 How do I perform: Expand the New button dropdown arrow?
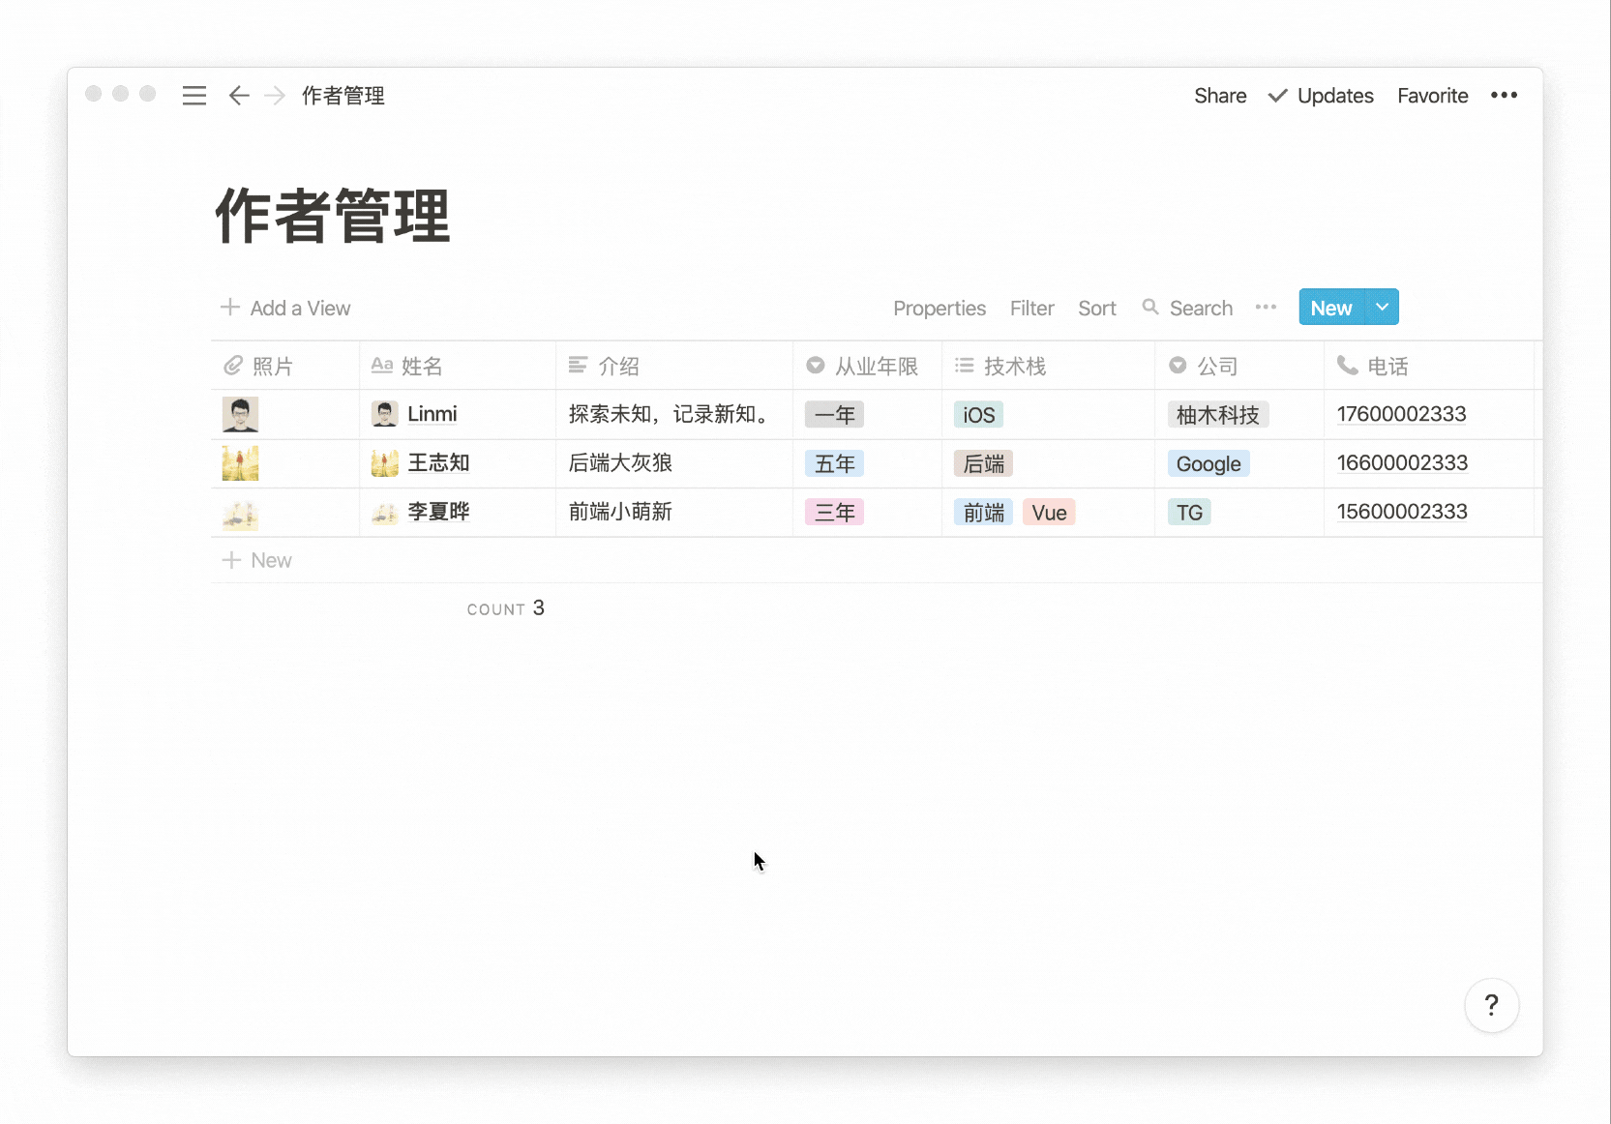(x=1382, y=307)
